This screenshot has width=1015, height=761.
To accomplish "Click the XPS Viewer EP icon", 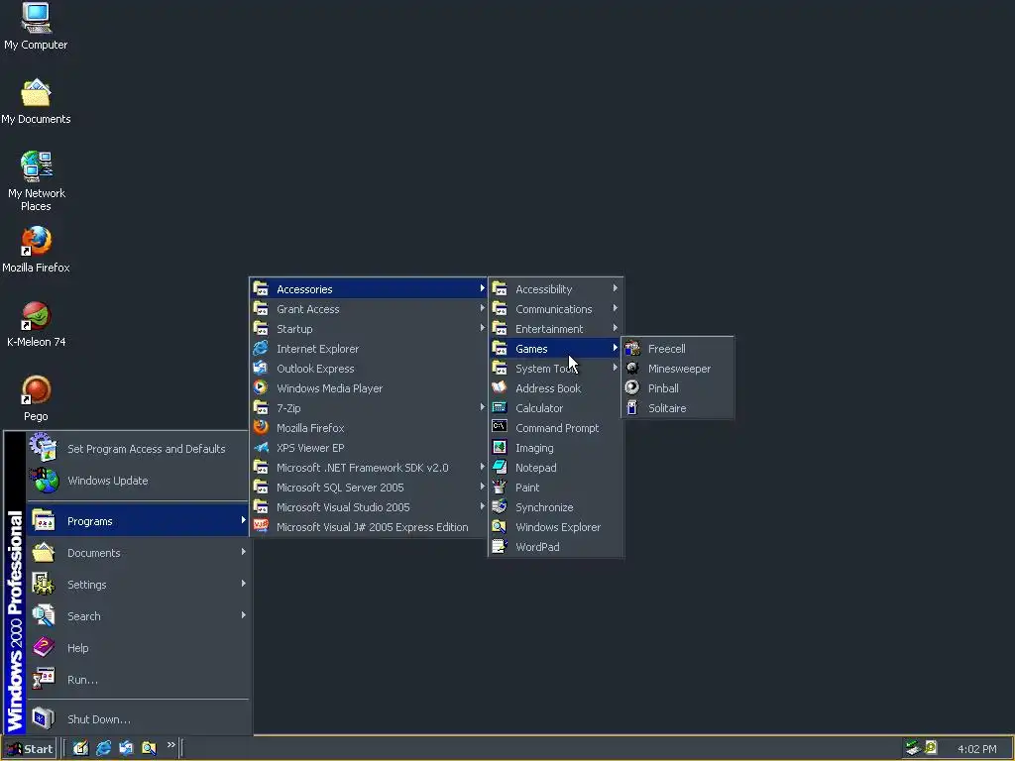I will (261, 447).
